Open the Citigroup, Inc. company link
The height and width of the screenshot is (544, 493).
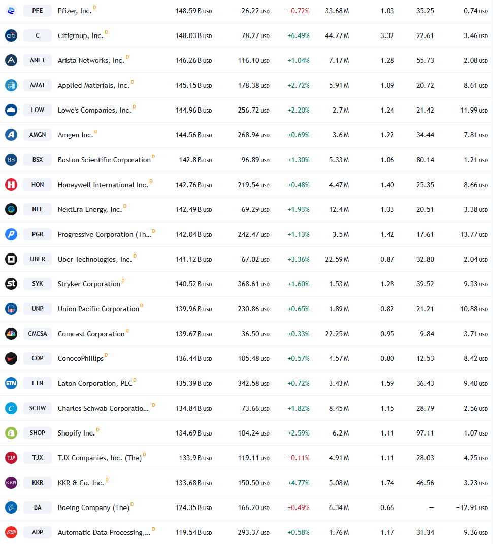(81, 35)
